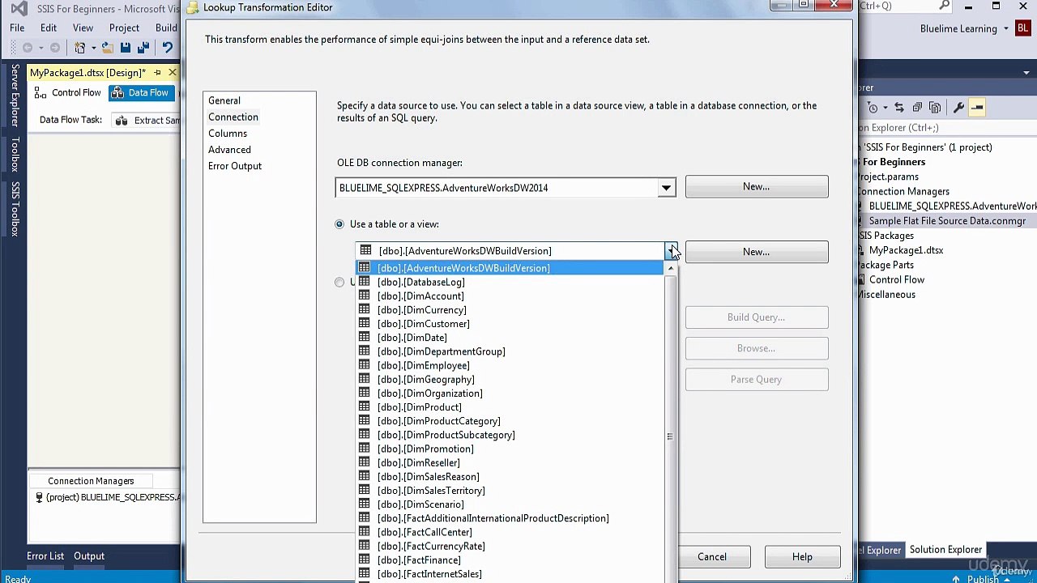Open the Columns page in Lookup editor
The width and height of the screenshot is (1037, 583).
(228, 134)
